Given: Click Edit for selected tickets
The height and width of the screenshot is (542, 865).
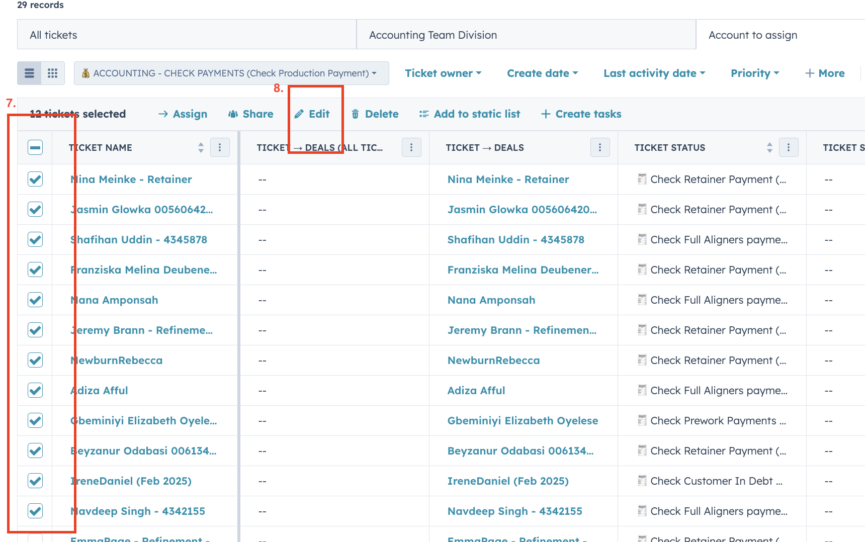Looking at the screenshot, I should [x=312, y=114].
